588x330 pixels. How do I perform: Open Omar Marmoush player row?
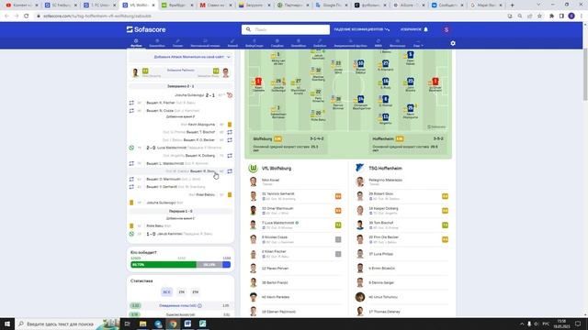click(x=295, y=211)
